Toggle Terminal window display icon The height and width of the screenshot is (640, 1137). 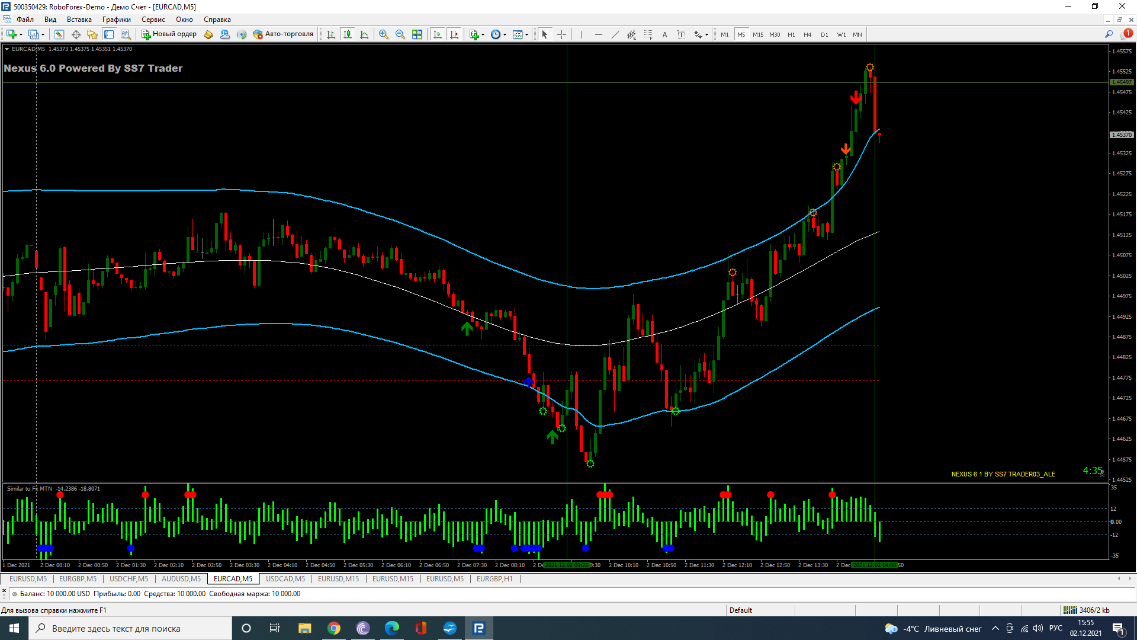tap(109, 34)
